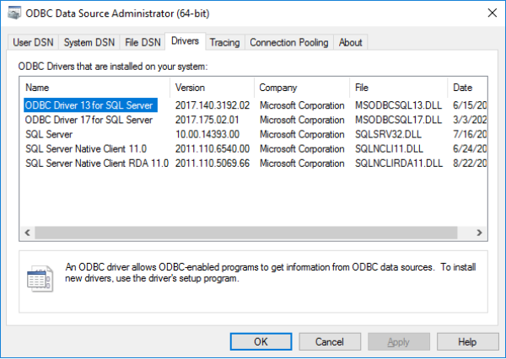Viewport: 506px width, 359px height.
Task: Click the horizontal scrollbar thumb
Action: click(246, 233)
